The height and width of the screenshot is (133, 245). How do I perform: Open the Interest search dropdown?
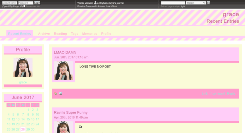coord(196,3)
